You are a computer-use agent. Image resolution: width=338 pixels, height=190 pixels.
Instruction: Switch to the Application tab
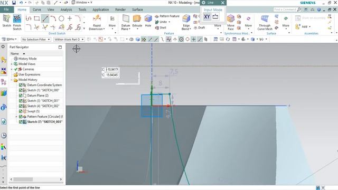tap(101, 9)
